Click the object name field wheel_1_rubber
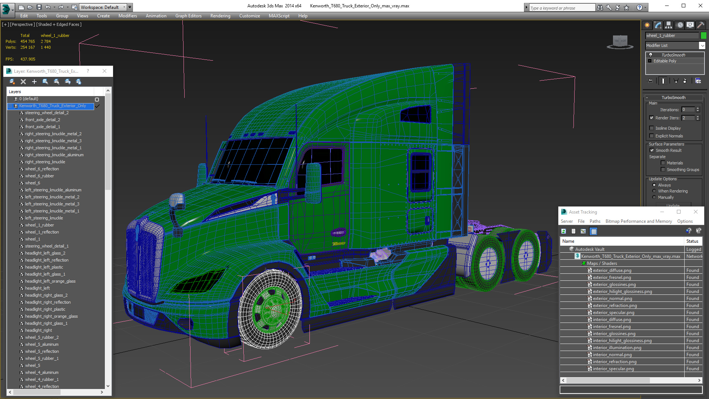This screenshot has width=709, height=399. pyautogui.click(x=672, y=35)
